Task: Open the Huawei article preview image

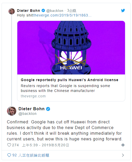Action: click(x=71, y=48)
